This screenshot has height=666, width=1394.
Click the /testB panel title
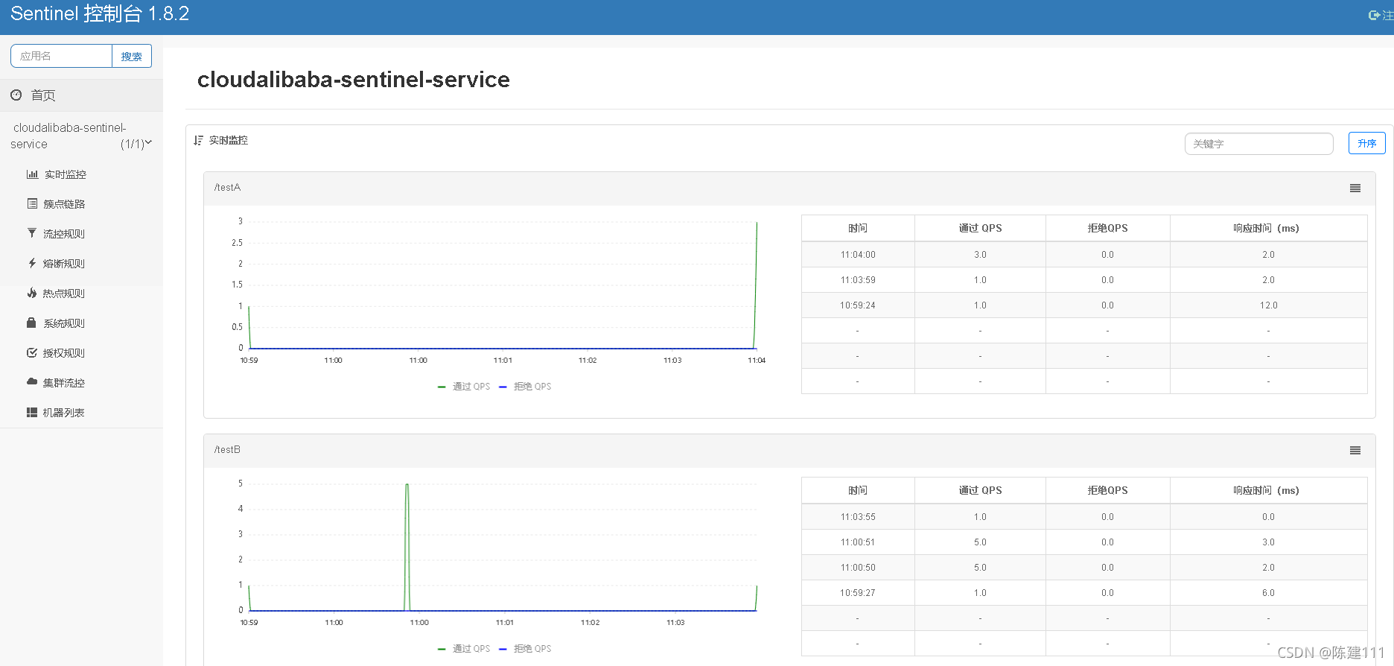click(227, 449)
